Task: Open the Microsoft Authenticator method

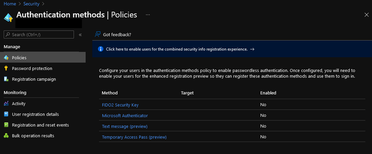Action: point(125,115)
